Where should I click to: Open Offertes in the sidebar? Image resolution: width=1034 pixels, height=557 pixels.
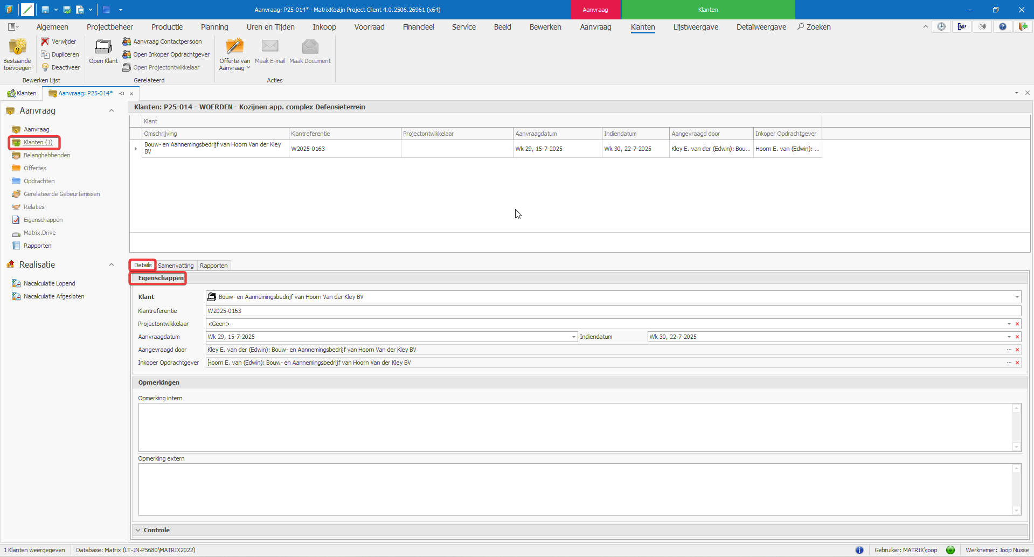tap(35, 168)
